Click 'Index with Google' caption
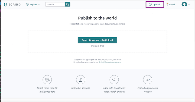Viewport: 195px width, 102px height. (114, 90)
